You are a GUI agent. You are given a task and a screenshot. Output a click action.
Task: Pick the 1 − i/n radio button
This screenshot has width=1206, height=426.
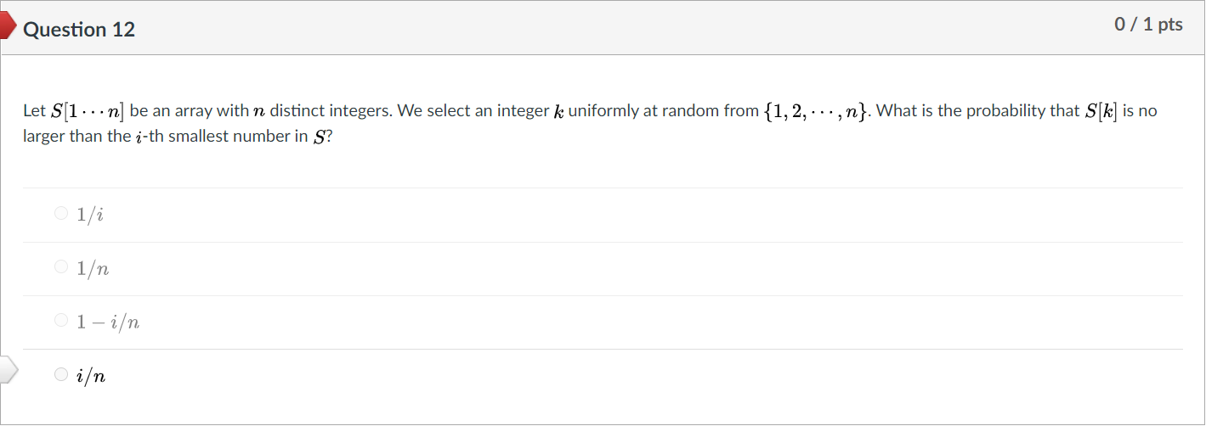[x=60, y=321]
